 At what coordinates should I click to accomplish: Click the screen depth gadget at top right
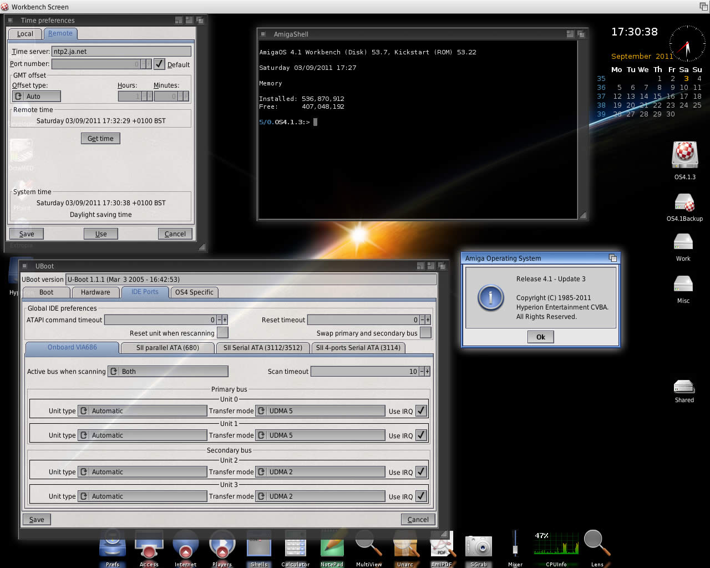pos(703,7)
